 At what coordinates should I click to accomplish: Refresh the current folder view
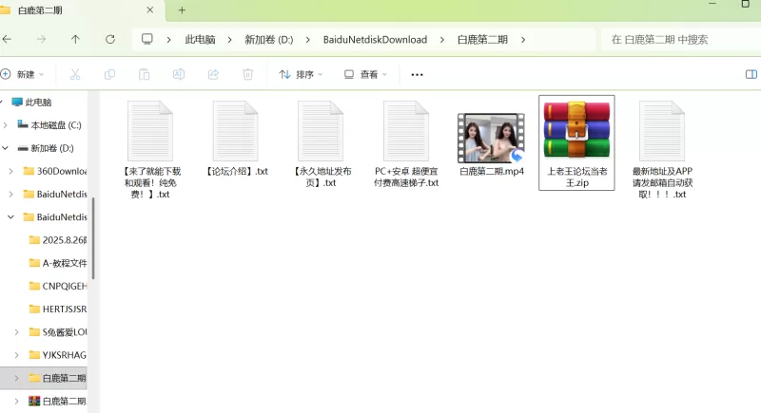tap(110, 40)
